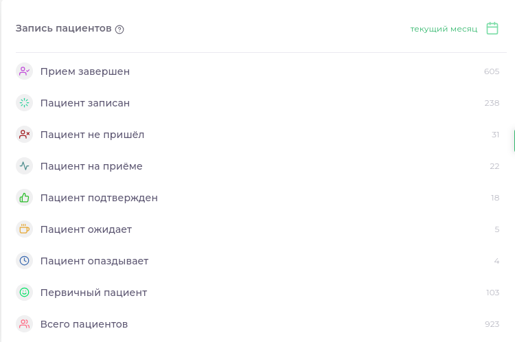Click the 'Пациент записан' spinner icon

(x=25, y=103)
